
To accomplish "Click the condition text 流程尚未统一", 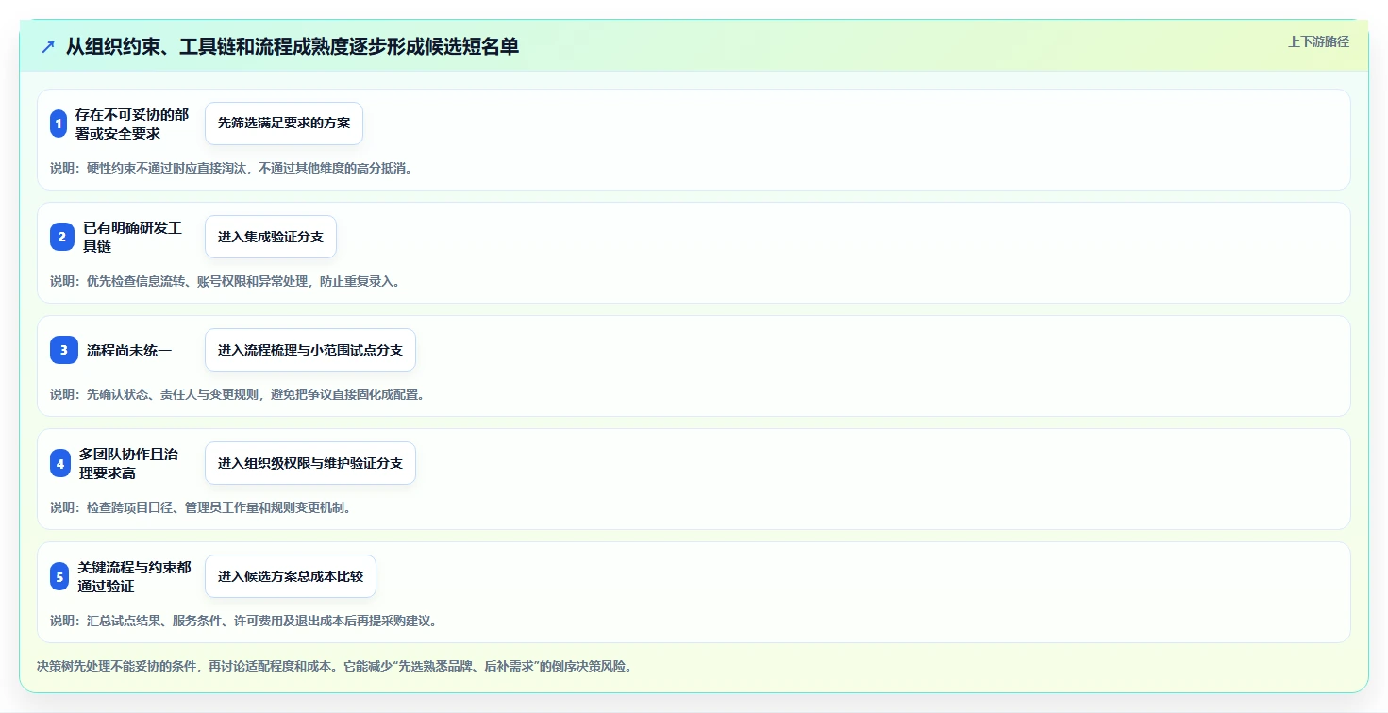I will tap(129, 350).
